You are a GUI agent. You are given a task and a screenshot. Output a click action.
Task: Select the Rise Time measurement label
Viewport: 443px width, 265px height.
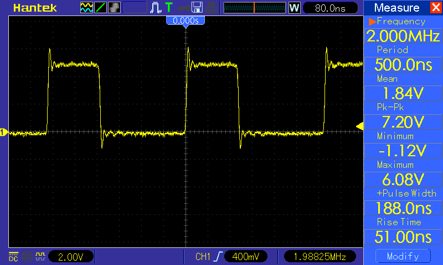(x=399, y=222)
